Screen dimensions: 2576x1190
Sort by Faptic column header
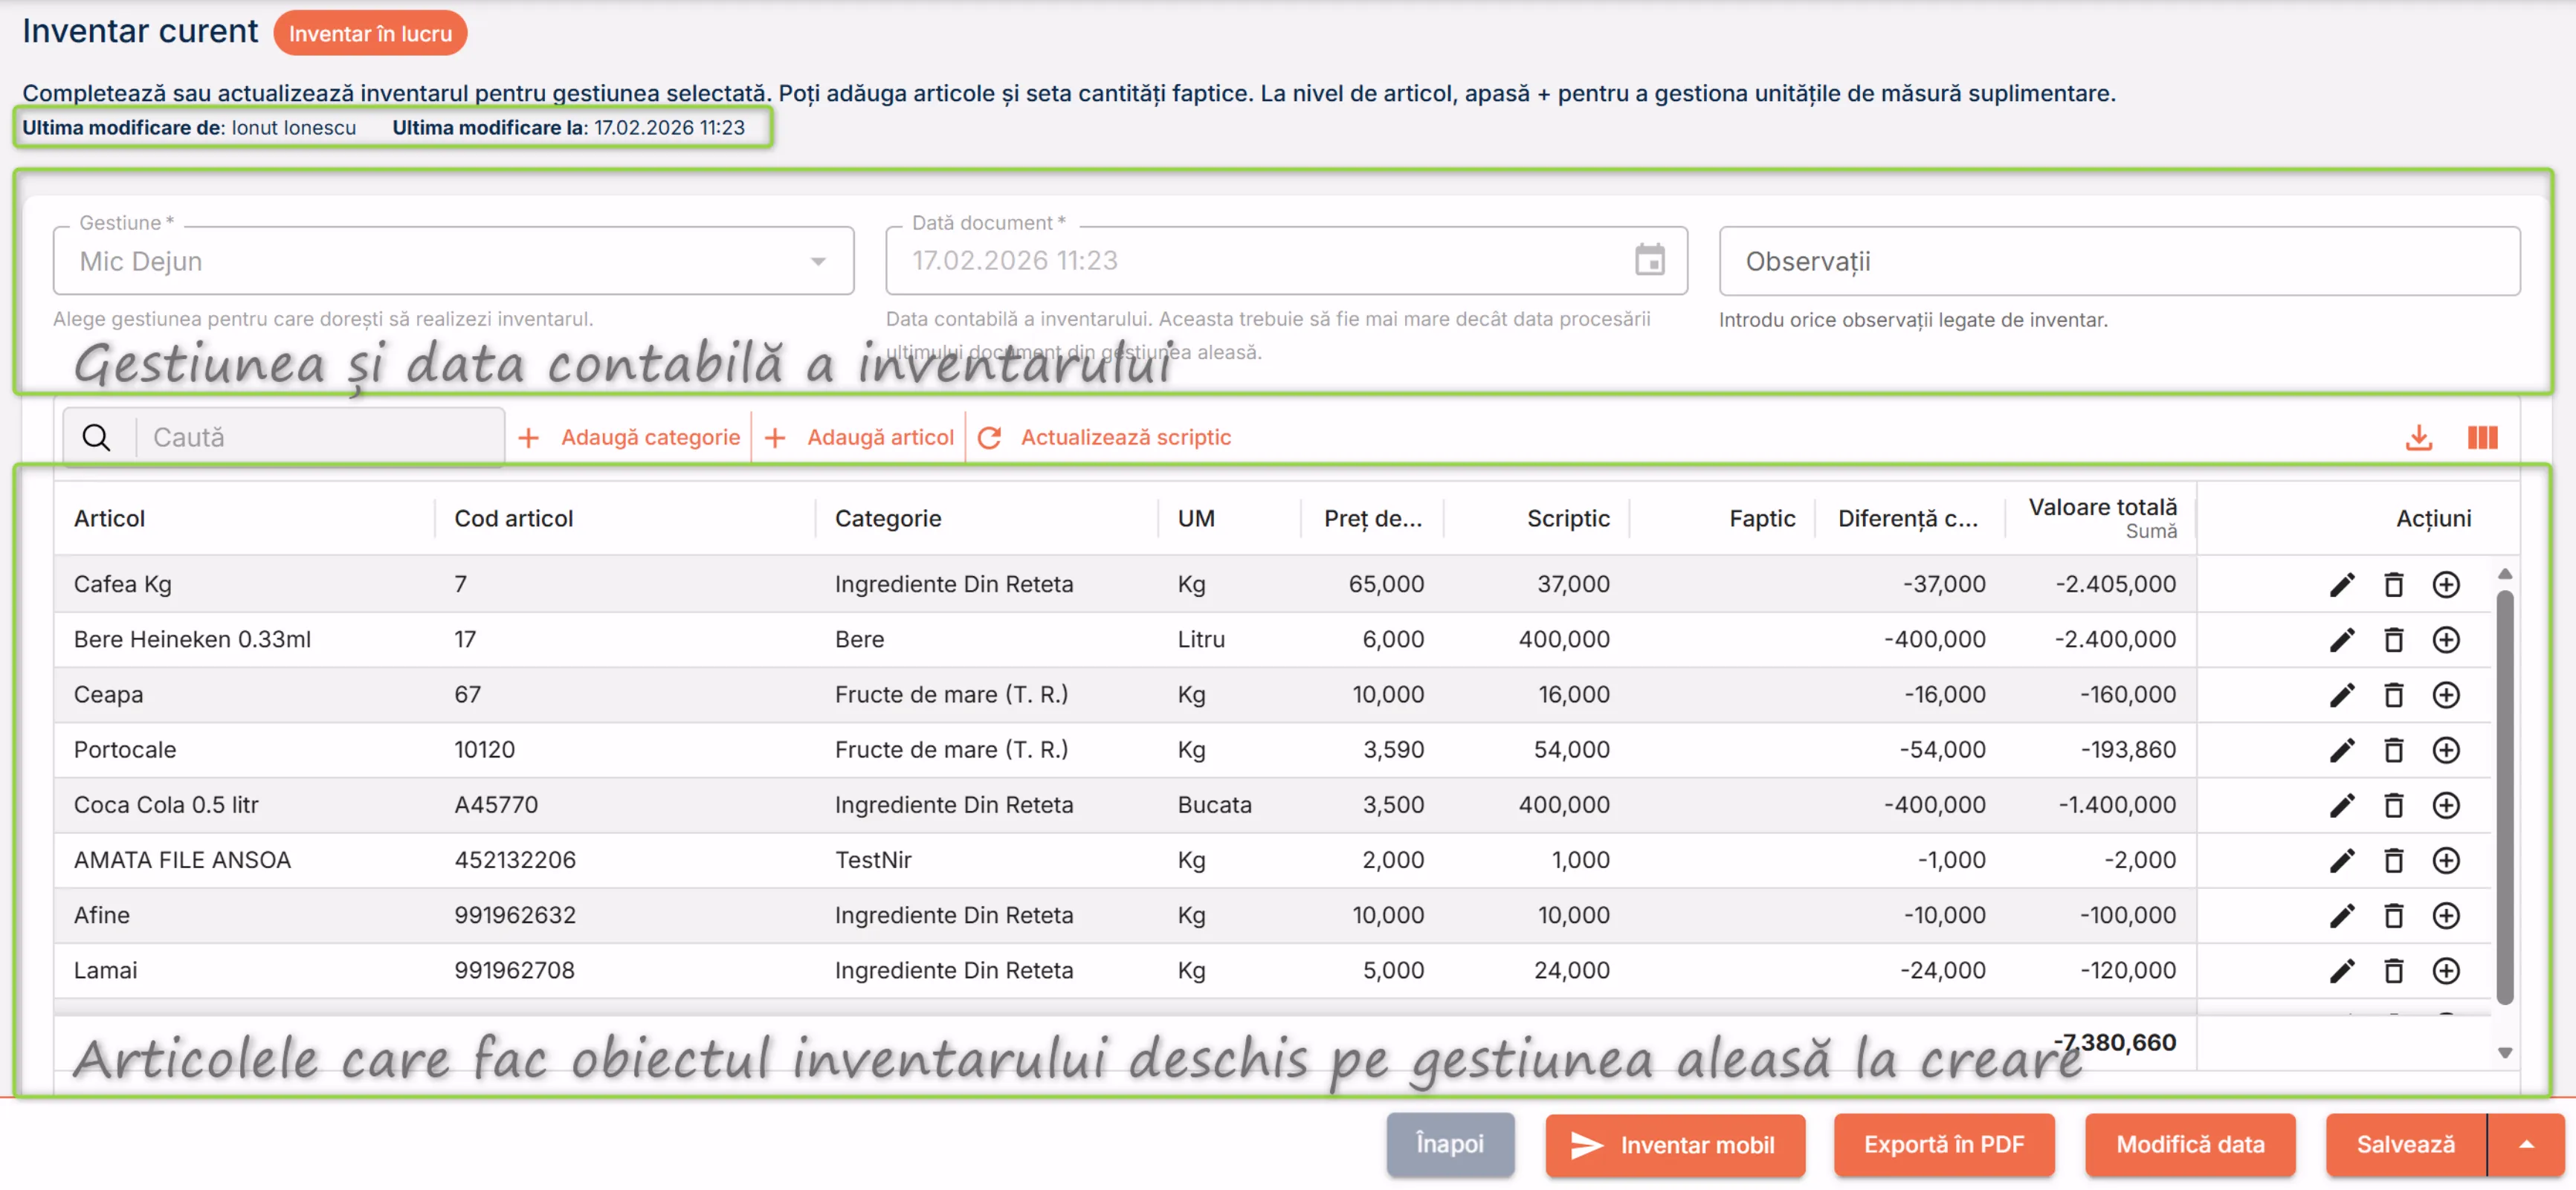point(1762,518)
